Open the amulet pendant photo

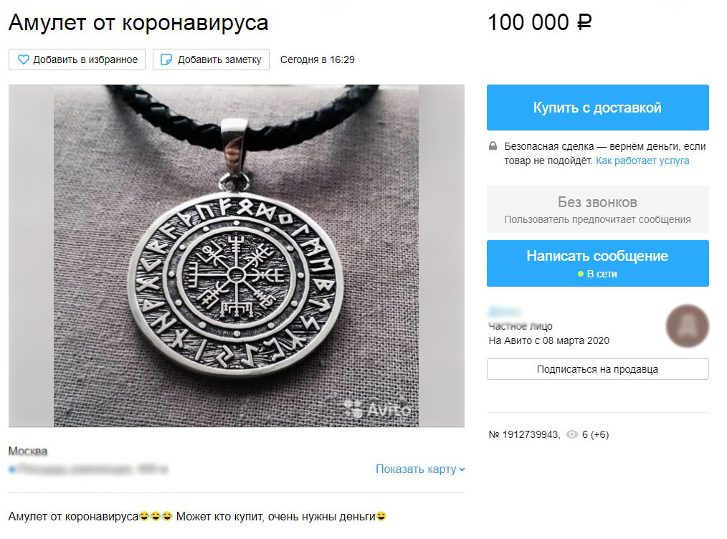click(x=237, y=256)
